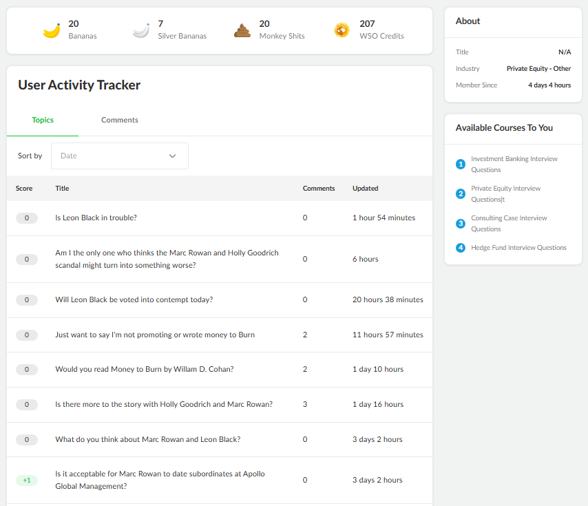Click the +1 score badge

pos(27,480)
